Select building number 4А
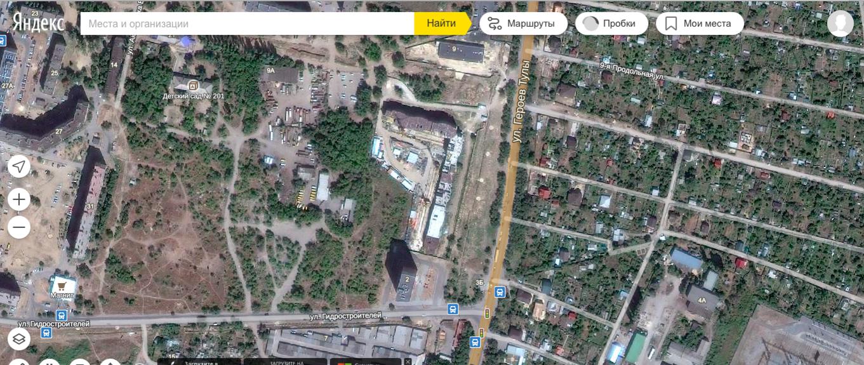864x365 pixels. point(701,300)
